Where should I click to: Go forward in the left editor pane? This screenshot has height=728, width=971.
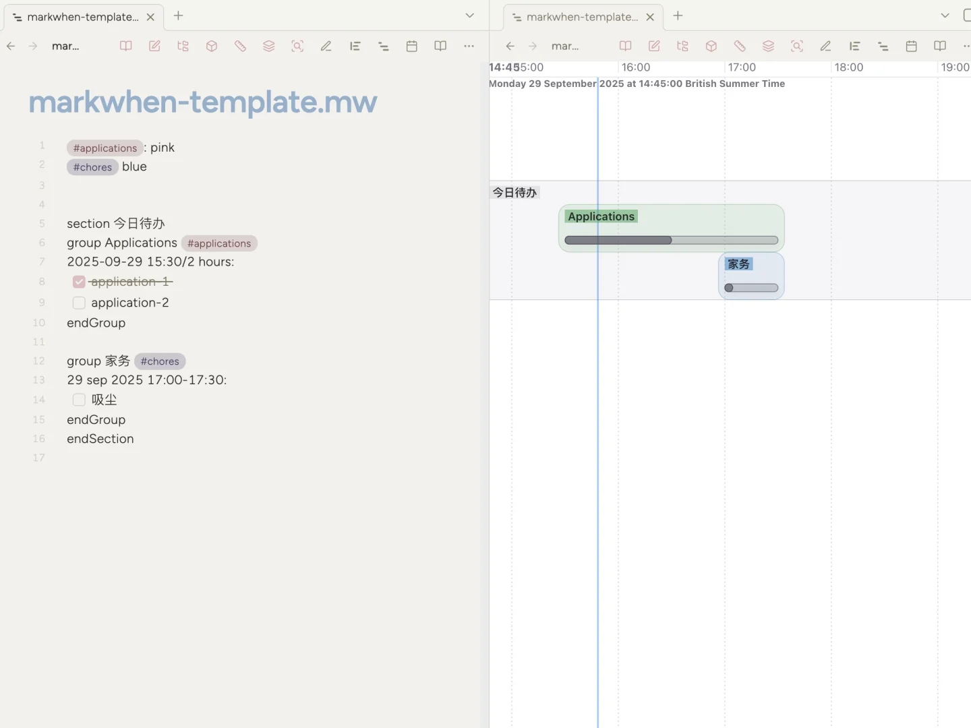[33, 46]
